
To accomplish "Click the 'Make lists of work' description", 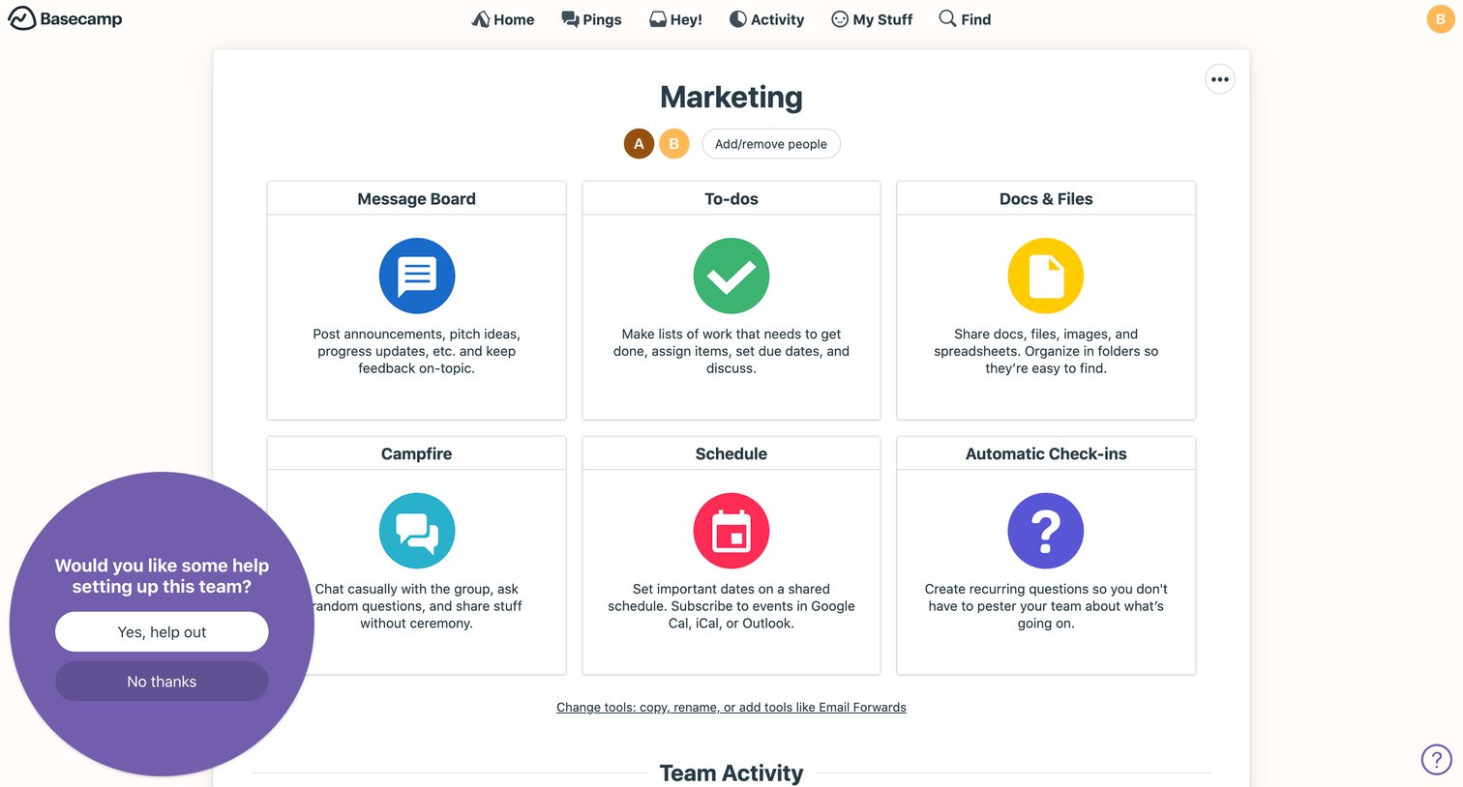I will pos(731,351).
